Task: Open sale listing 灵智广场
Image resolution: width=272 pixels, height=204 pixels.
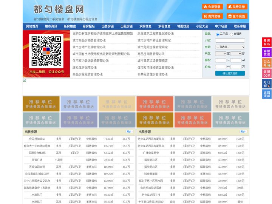Action: click(x=37, y=160)
